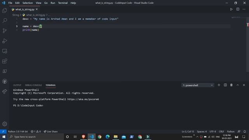Screen dimensions: 249x140
Task: Click the Type here to search box
Action: 35,136
